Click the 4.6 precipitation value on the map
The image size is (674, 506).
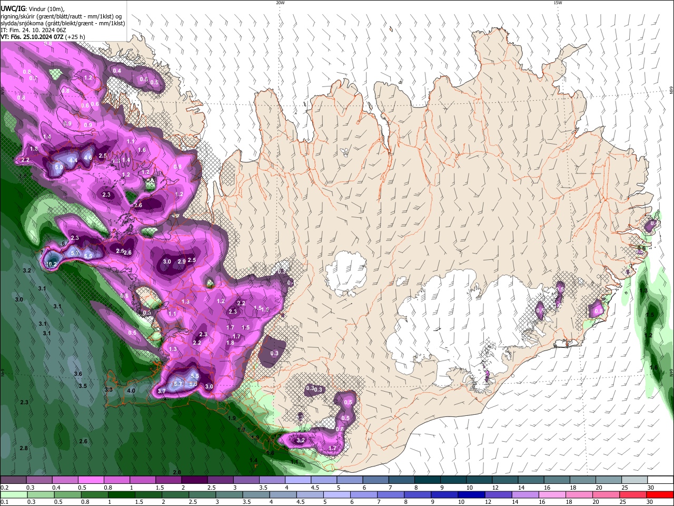88,158
